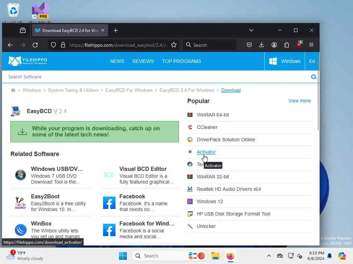Open the Firefox downloads panel

261,45
